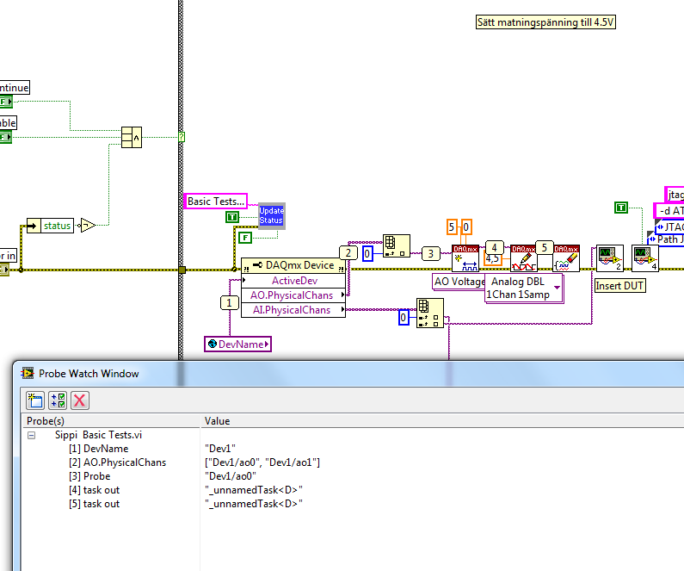Click the red X delete probe icon
This screenshot has width=684, height=571.
coord(80,400)
